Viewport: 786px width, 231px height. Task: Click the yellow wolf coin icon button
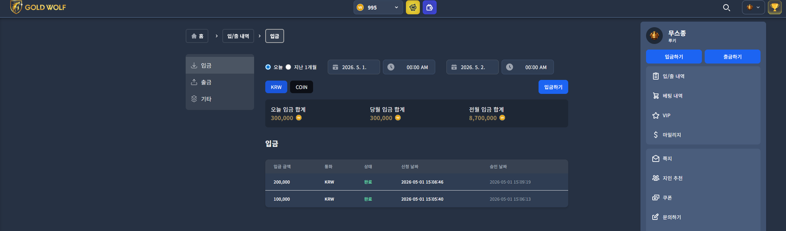click(413, 7)
